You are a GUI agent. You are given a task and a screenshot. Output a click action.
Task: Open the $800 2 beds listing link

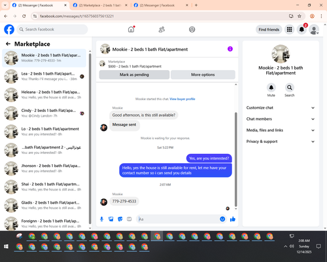tap(135, 66)
